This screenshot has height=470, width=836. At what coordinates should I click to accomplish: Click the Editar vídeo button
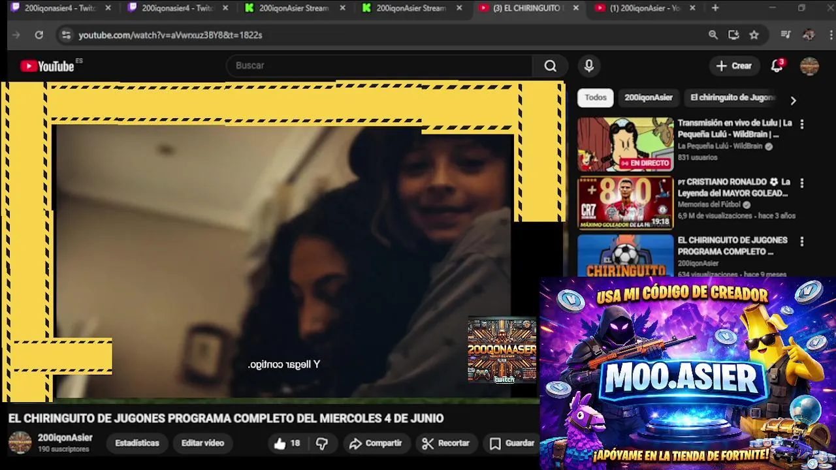click(x=202, y=443)
